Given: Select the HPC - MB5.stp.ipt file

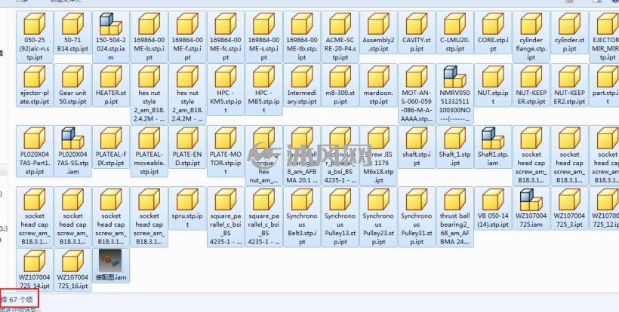Looking at the screenshot, I should [263, 90].
